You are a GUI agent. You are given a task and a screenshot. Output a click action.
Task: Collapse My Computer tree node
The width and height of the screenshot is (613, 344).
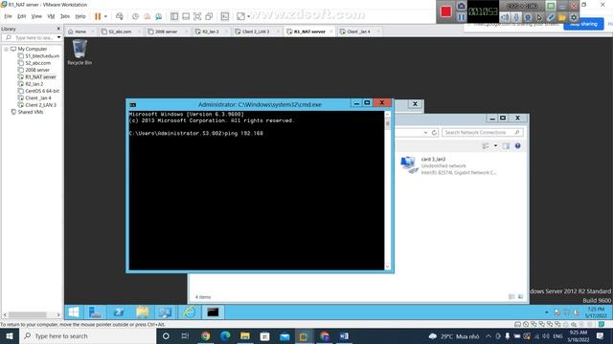(x=6, y=49)
